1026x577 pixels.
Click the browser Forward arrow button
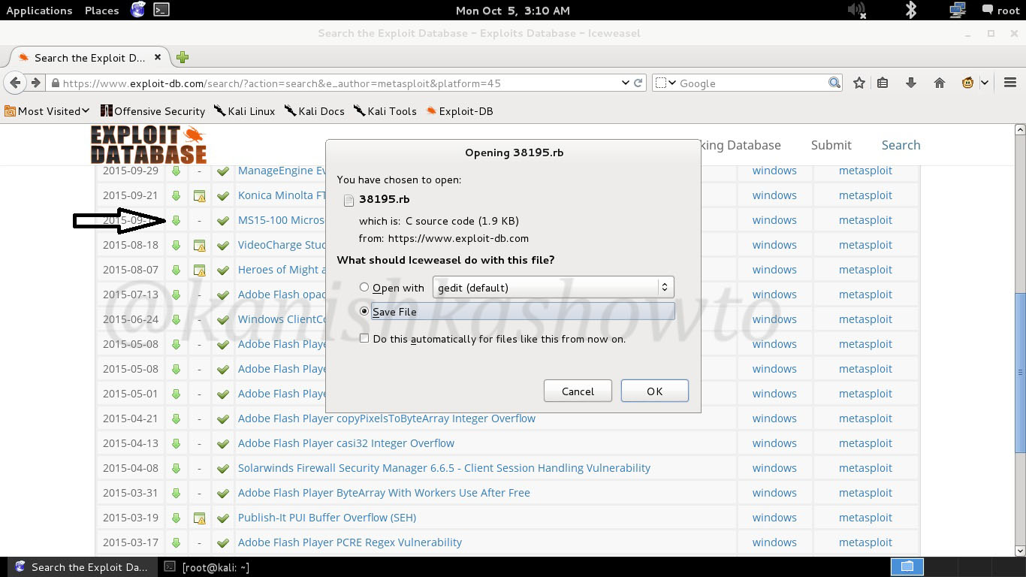(35, 83)
